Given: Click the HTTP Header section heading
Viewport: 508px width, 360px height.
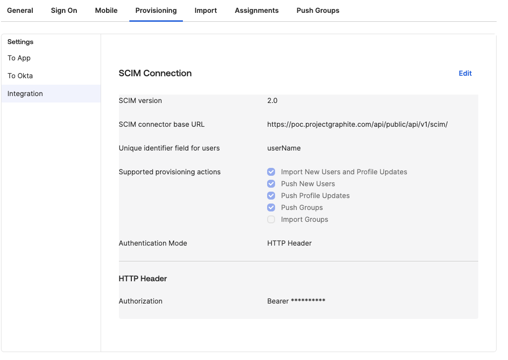Looking at the screenshot, I should [x=143, y=279].
